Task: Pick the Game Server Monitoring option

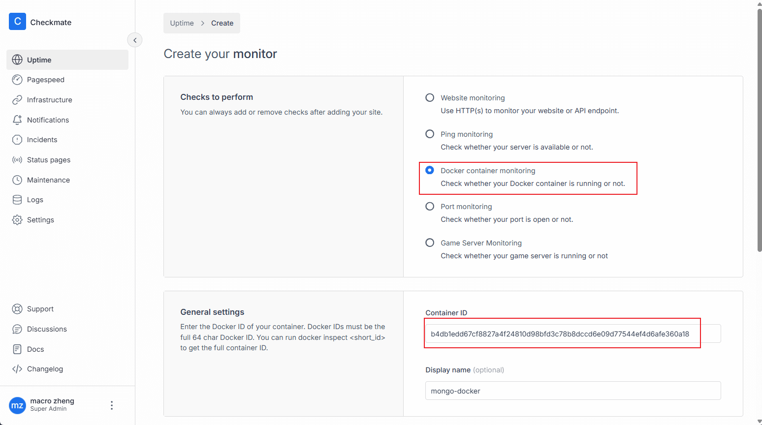Action: [x=430, y=243]
